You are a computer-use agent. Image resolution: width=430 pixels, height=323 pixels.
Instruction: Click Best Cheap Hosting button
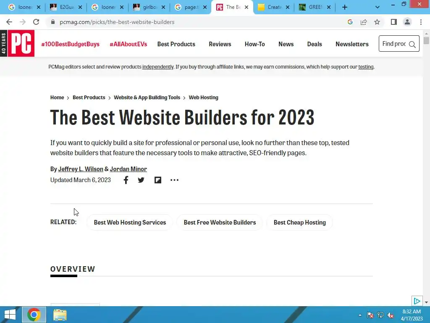pyautogui.click(x=300, y=222)
